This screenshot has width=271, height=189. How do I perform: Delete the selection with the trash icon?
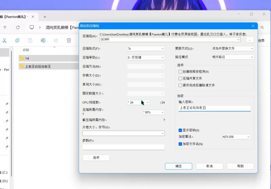click(69, 40)
